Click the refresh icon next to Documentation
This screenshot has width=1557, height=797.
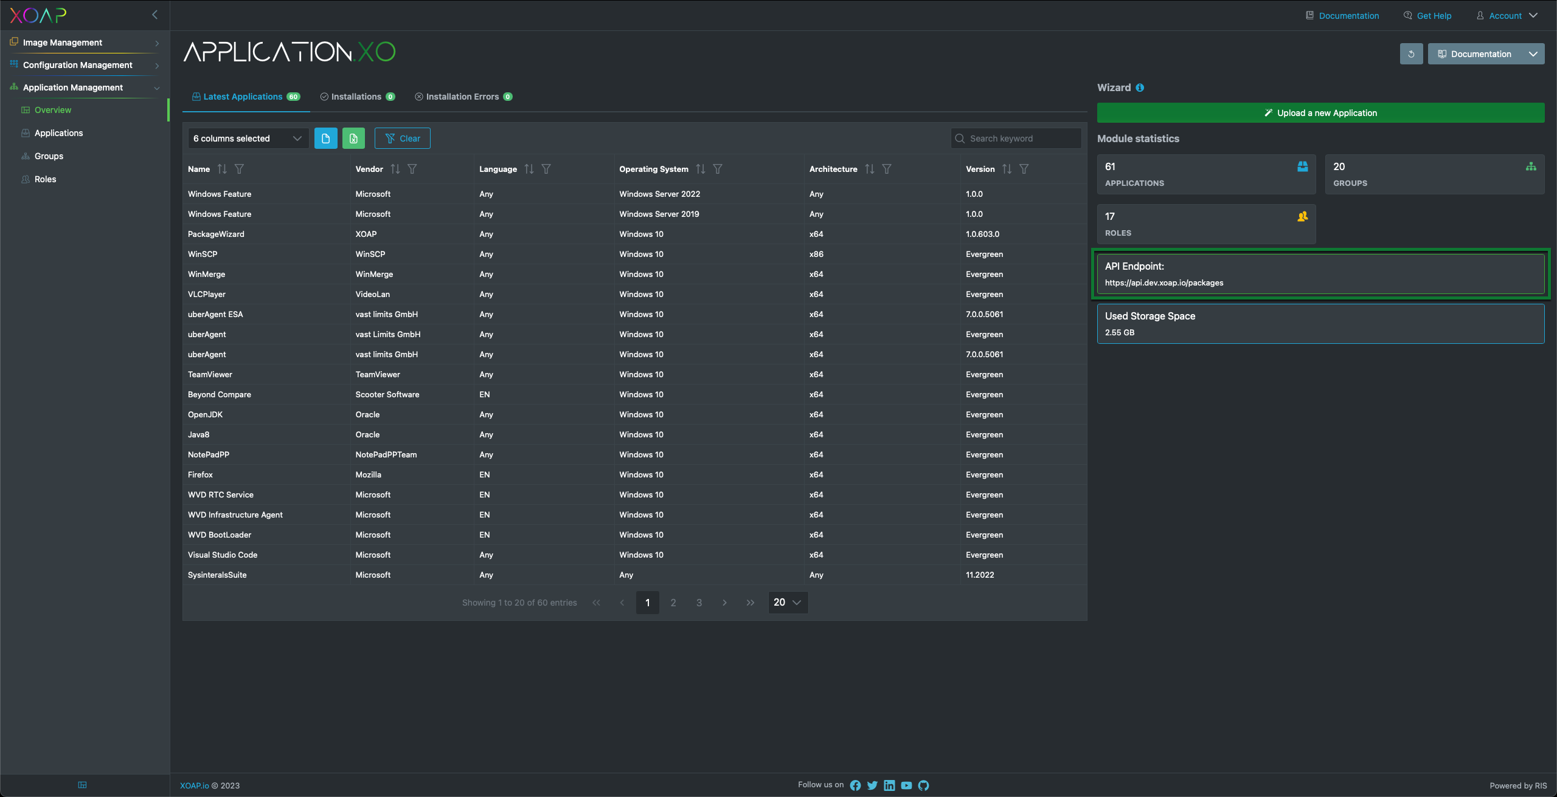click(1411, 54)
